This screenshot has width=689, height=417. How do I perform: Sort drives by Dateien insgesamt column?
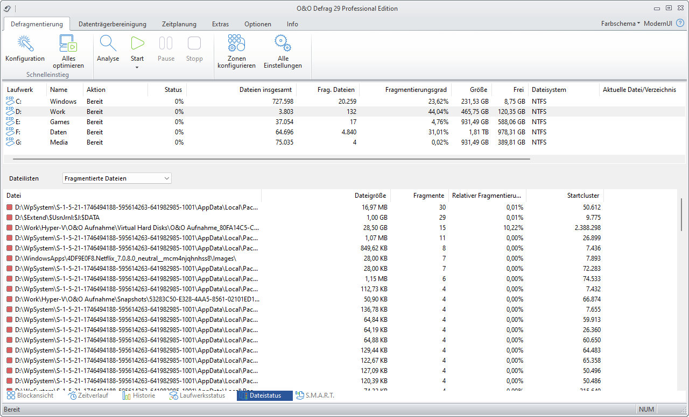241,90
